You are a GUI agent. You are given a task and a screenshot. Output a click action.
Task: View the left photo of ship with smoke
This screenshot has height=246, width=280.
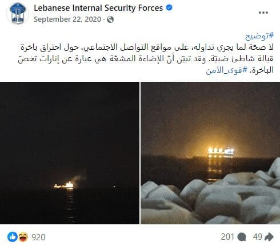[70, 153]
